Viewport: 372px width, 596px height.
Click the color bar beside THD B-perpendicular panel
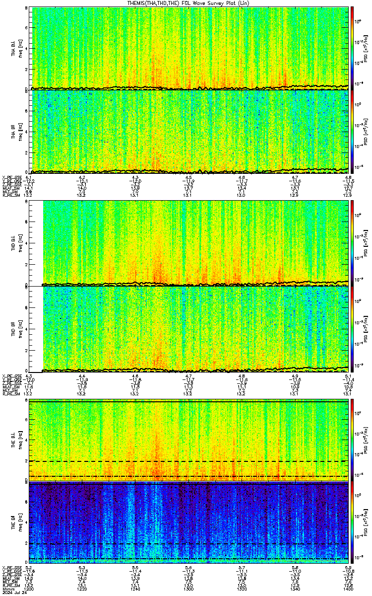click(x=353, y=243)
